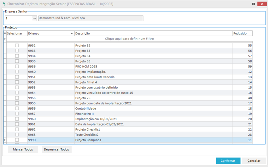Open the Empresa Senior lookup ellipsis button
The width and height of the screenshot is (268, 167).
tap(34, 18)
